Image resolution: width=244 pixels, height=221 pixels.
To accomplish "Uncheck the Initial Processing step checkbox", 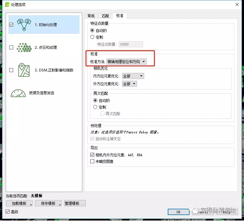I will pos(11,25).
